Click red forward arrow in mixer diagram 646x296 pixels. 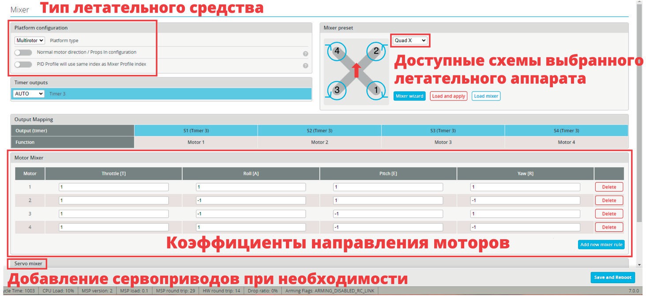point(357,70)
